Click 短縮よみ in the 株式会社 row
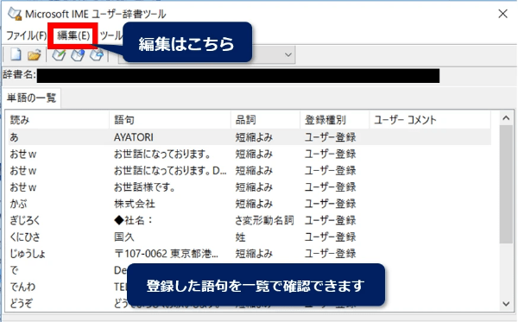Viewport: 518px width, 322px height. pos(254,204)
